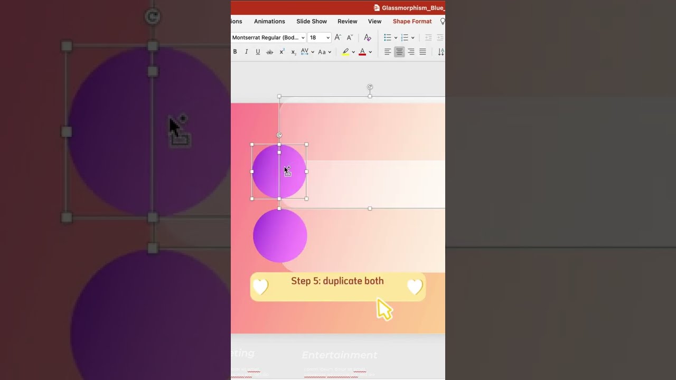This screenshot has width=676, height=380.
Task: Click the rotation handle above the large rectangle
Action: coord(370,87)
